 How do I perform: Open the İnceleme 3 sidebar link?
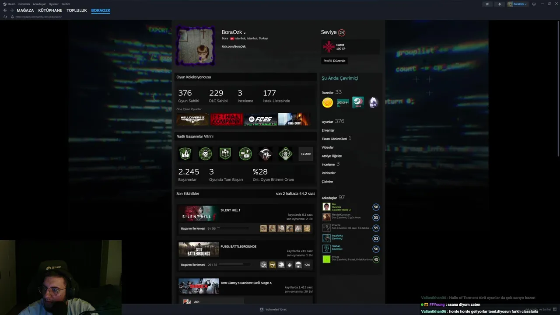point(331,164)
